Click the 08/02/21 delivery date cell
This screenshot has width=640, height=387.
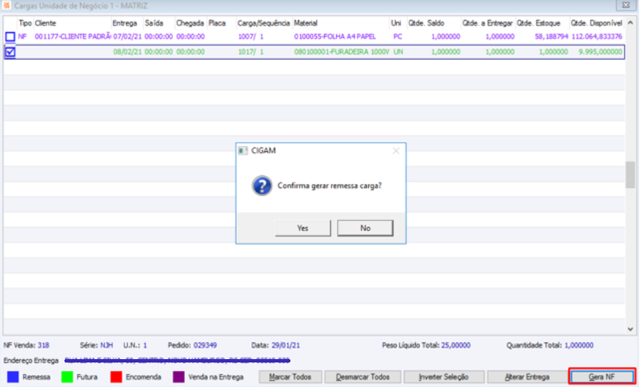pyautogui.click(x=128, y=52)
